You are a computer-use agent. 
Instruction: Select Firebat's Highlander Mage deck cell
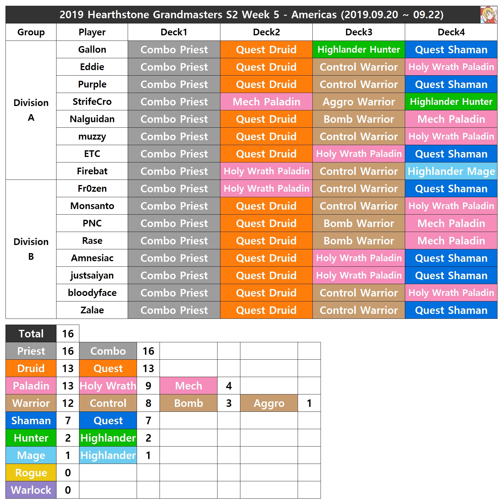pyautogui.click(x=451, y=171)
